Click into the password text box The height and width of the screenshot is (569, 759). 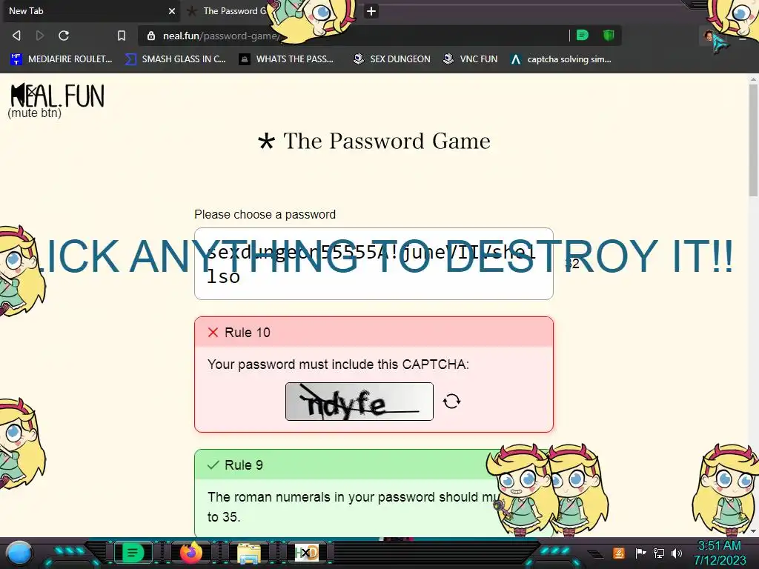[x=374, y=264]
